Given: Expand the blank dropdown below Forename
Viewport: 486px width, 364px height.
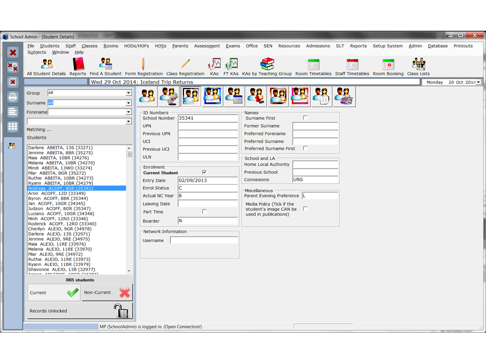Looking at the screenshot, I should pyautogui.click(x=128, y=122).
